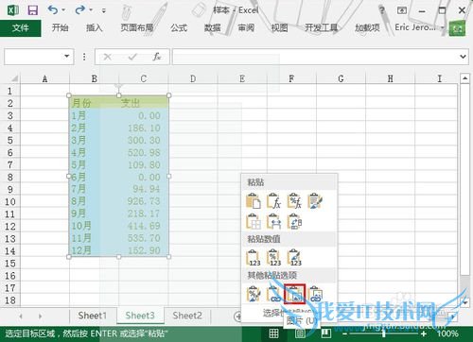
Task: Open Help question mark icon
Action: [x=382, y=10]
